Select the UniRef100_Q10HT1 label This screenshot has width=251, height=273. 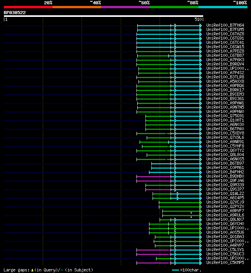click(225, 120)
